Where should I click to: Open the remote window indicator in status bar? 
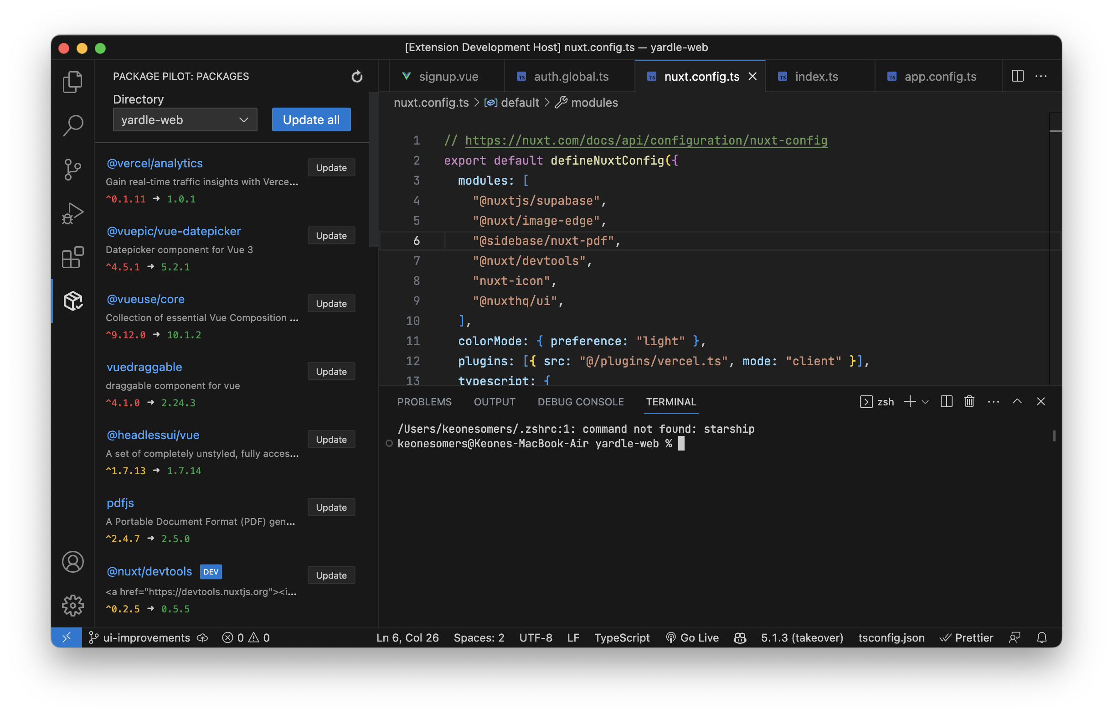[67, 637]
